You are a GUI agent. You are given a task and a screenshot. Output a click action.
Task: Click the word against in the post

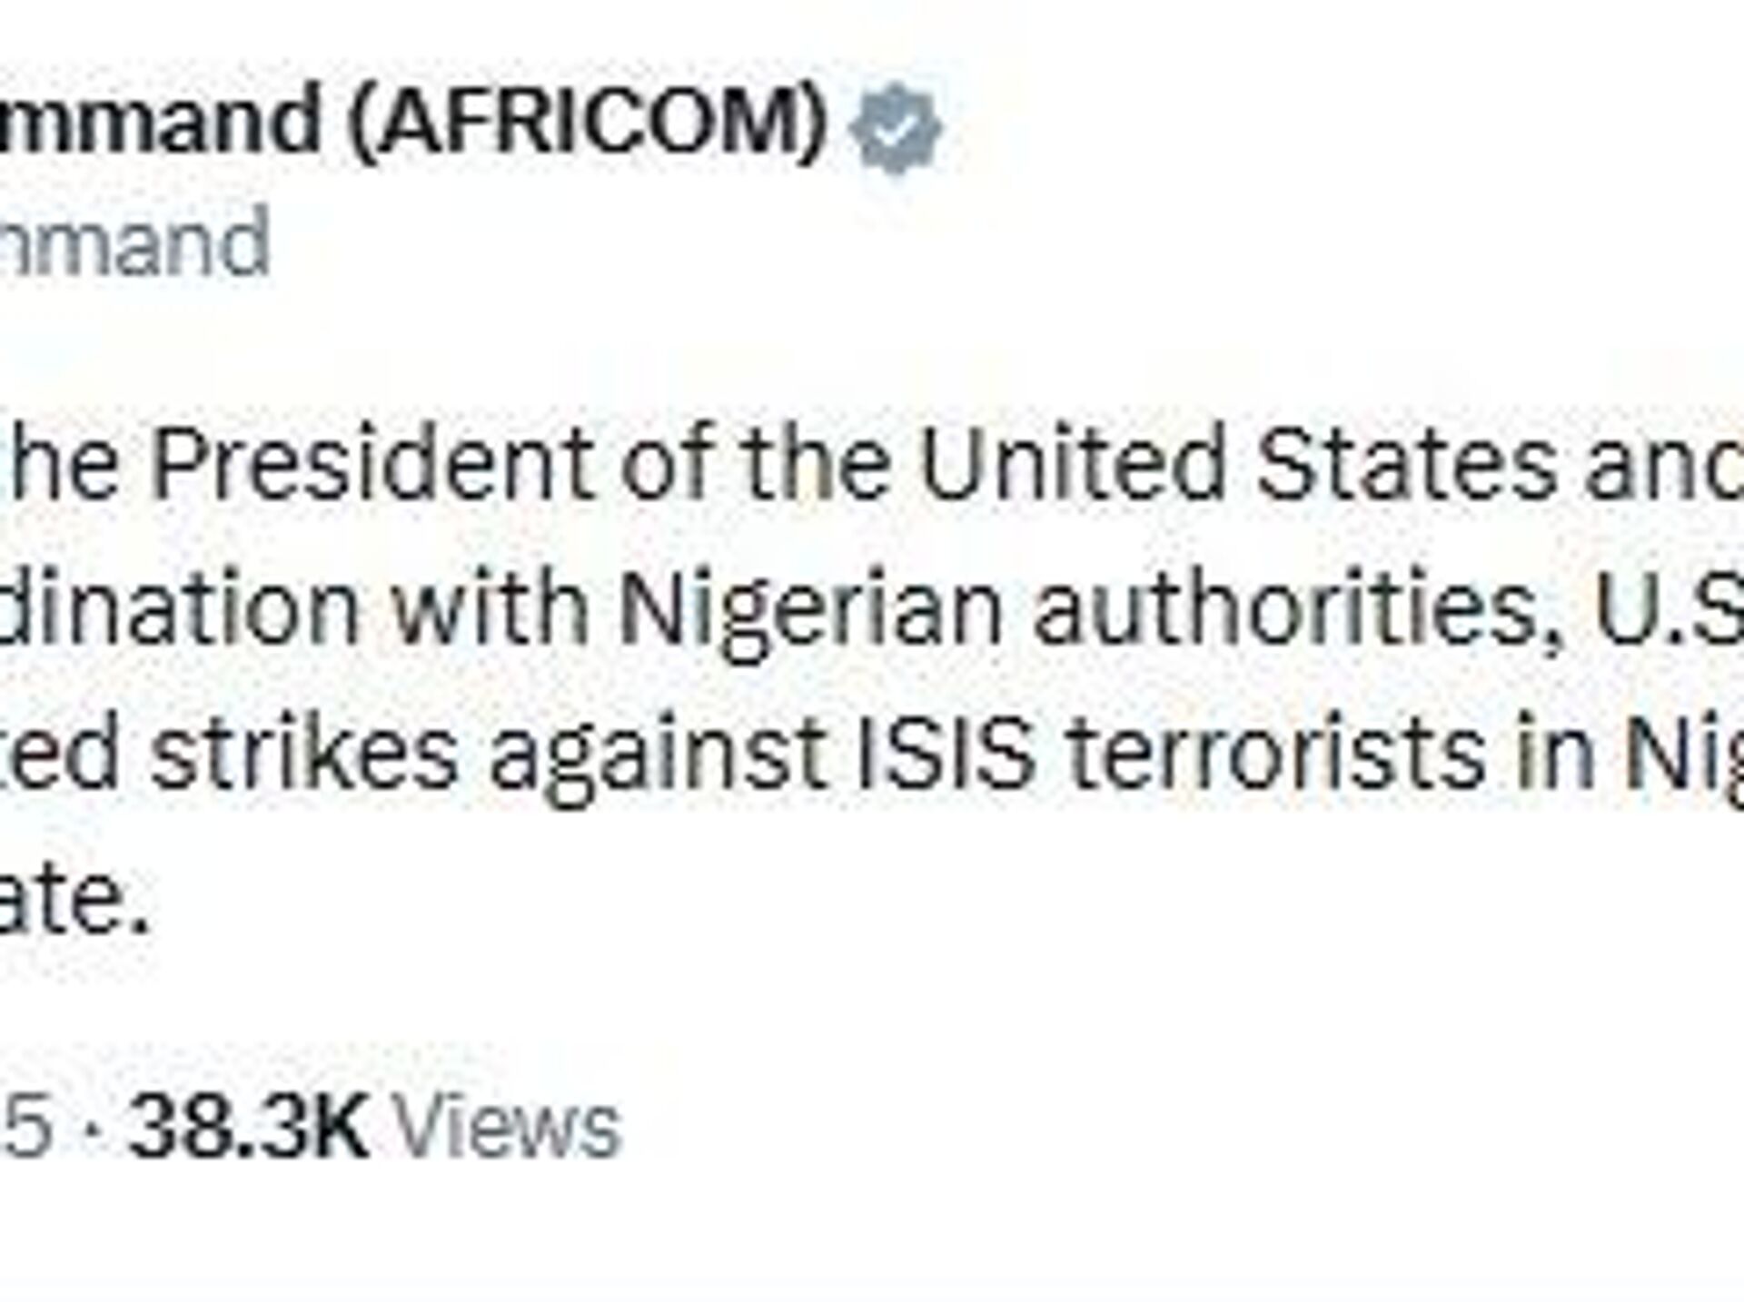656,754
